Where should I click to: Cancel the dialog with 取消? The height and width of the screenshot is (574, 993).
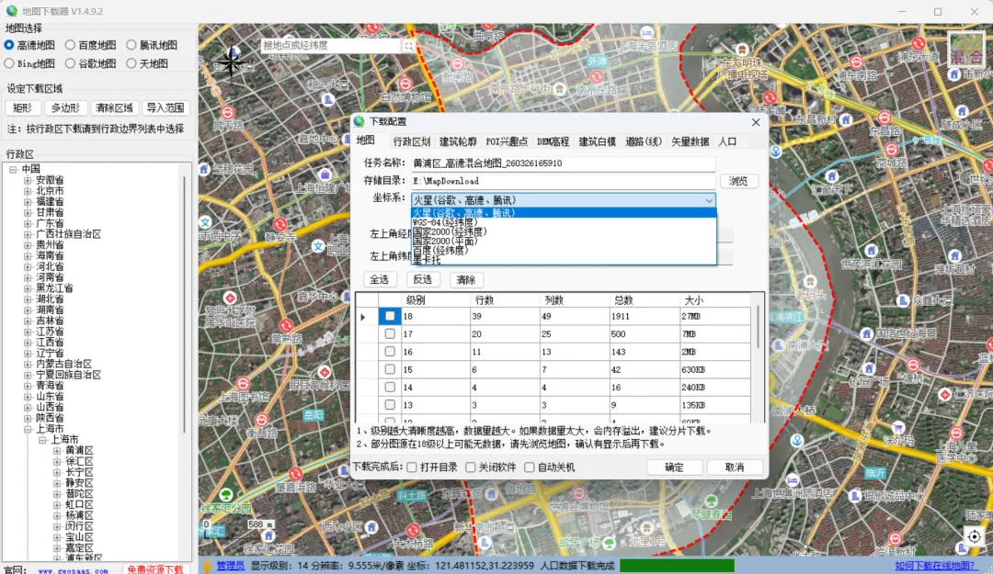[x=735, y=467]
